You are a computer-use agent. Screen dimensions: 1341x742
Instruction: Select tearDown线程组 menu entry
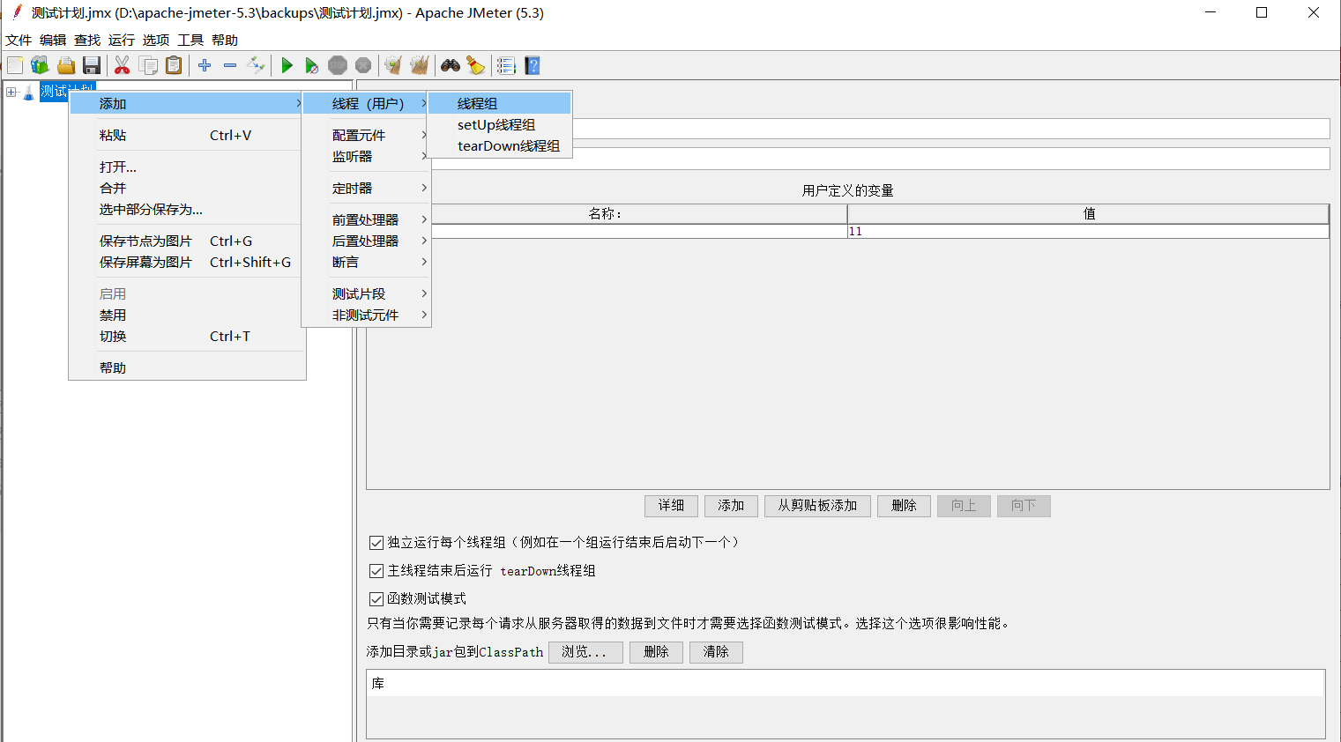tap(500, 145)
